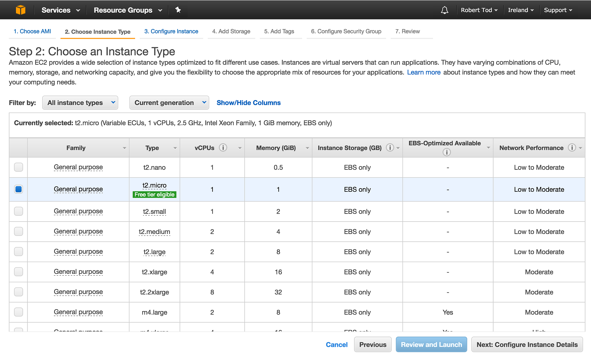This screenshot has width=591, height=361.
Task: Click the pushpin shortcut icon
Action: [x=178, y=10]
